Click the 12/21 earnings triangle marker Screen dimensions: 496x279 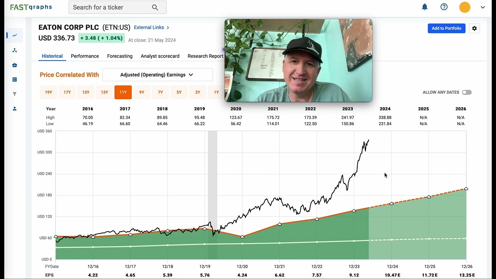click(x=280, y=224)
